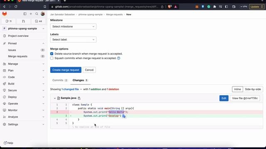Click the Cancel button

(x=89, y=70)
